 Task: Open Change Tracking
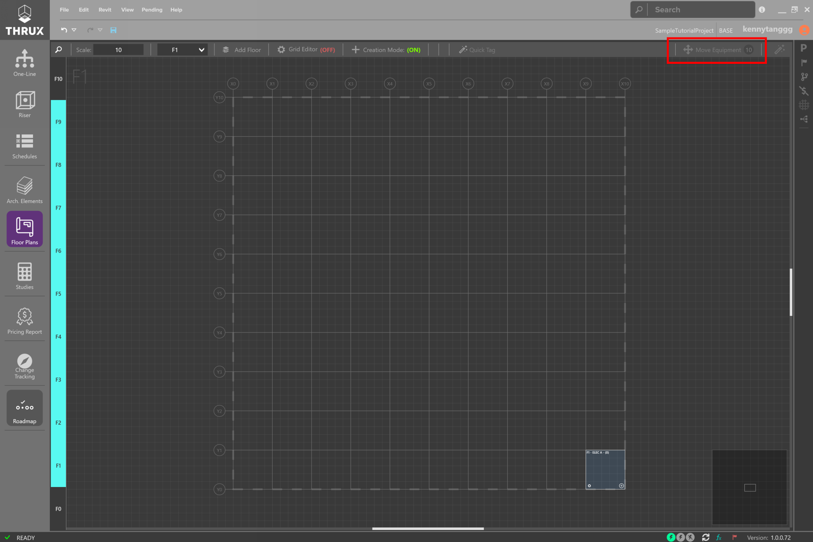point(24,366)
